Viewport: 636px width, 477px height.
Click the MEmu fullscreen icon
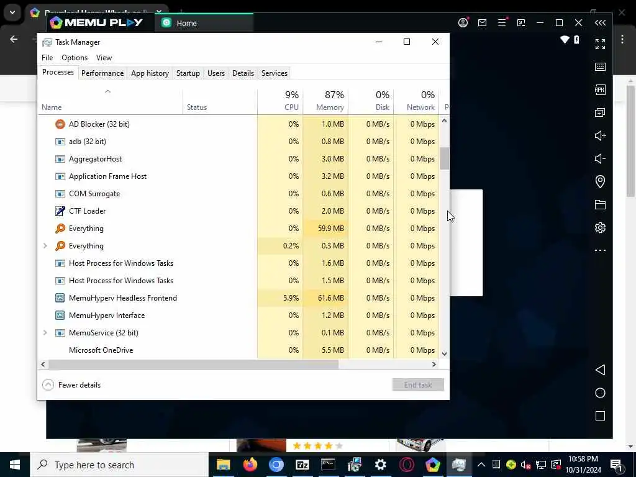click(600, 44)
